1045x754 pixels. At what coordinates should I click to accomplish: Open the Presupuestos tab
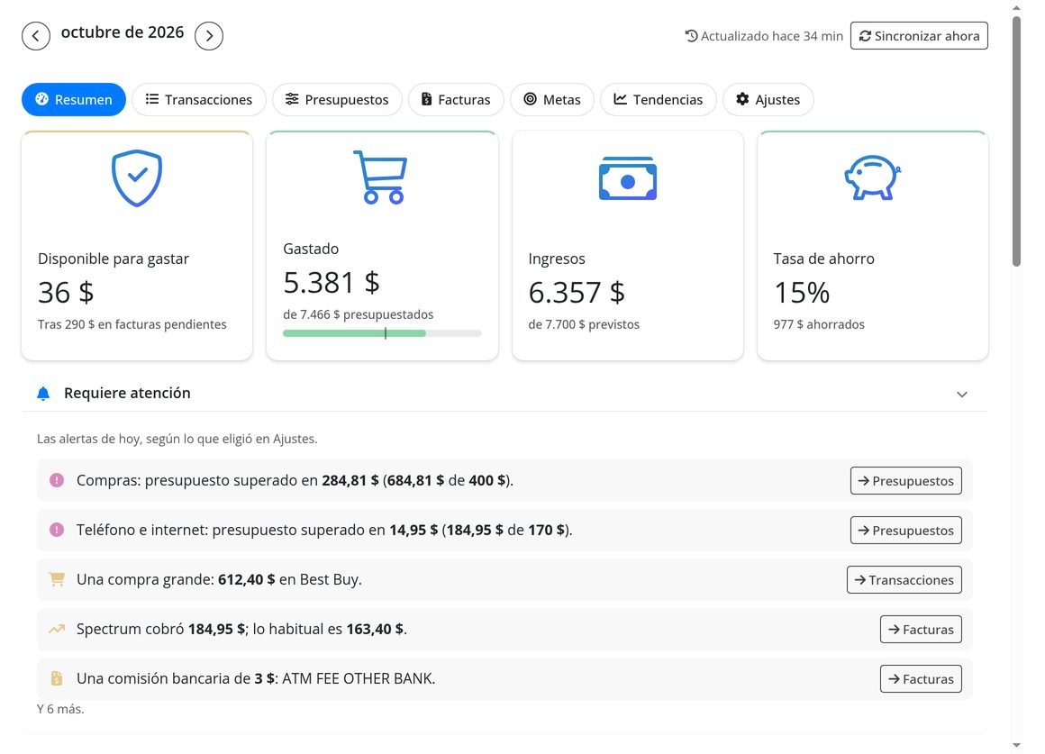click(337, 99)
